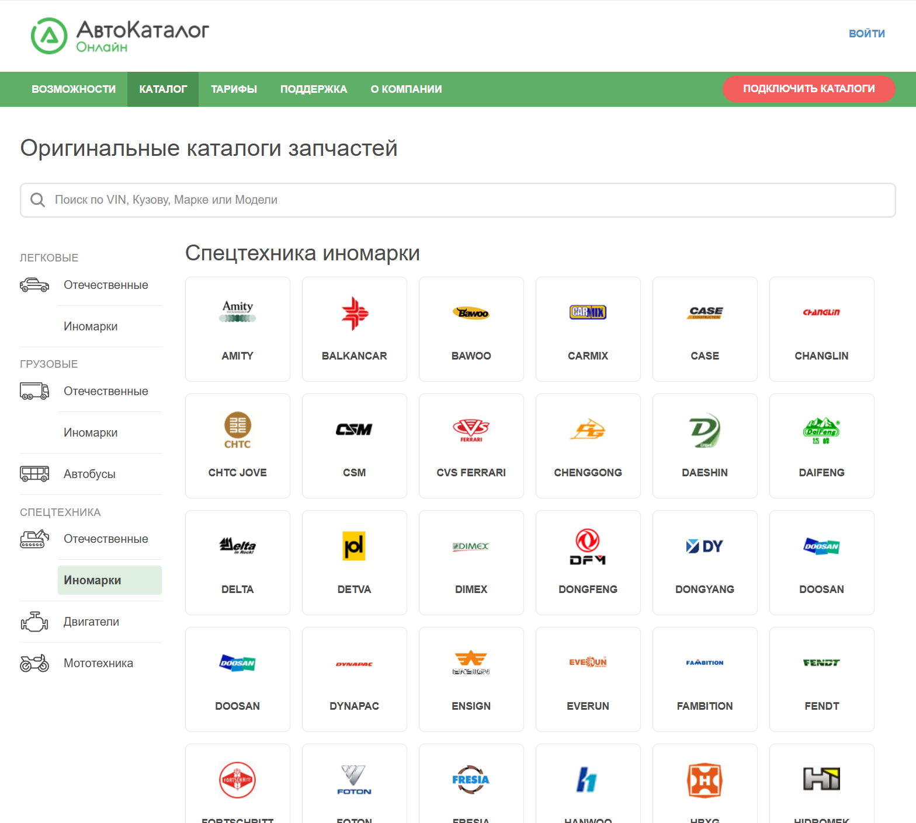Click the bus icon in the sidebar
This screenshot has width=916, height=823.
(34, 474)
